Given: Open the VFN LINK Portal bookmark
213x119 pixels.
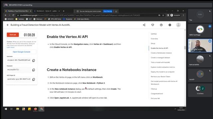Looking at the screenshot, I should point(55,19).
